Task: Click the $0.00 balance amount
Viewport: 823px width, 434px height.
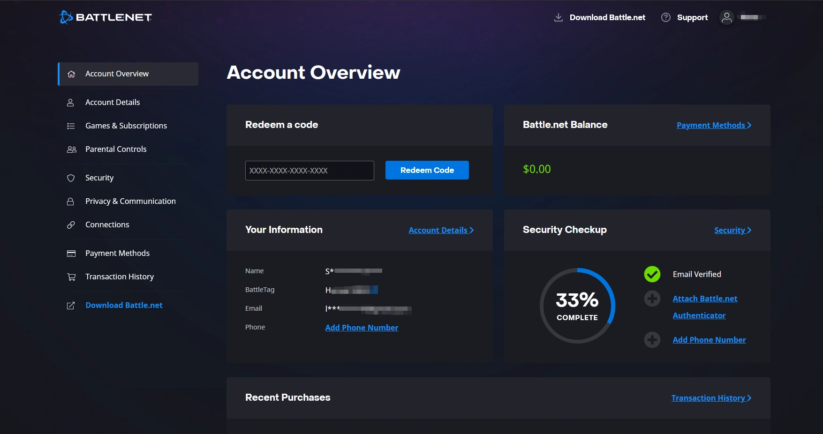Action: pos(537,169)
